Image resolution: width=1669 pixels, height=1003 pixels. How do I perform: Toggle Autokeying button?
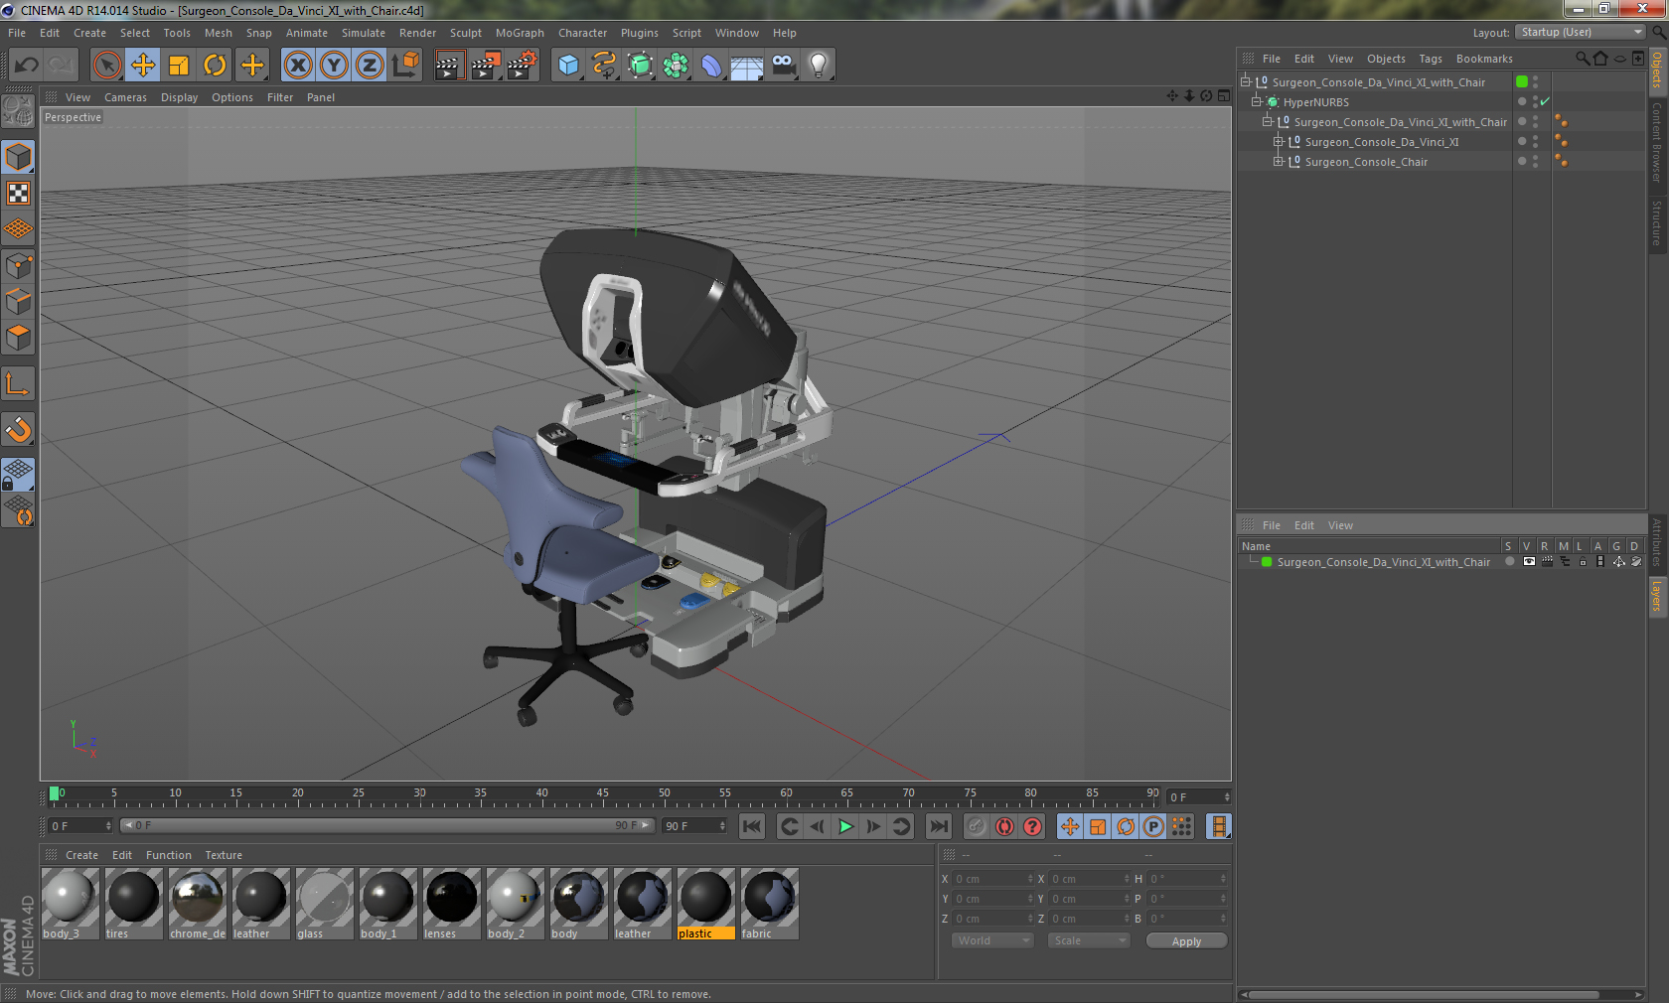(x=1005, y=826)
